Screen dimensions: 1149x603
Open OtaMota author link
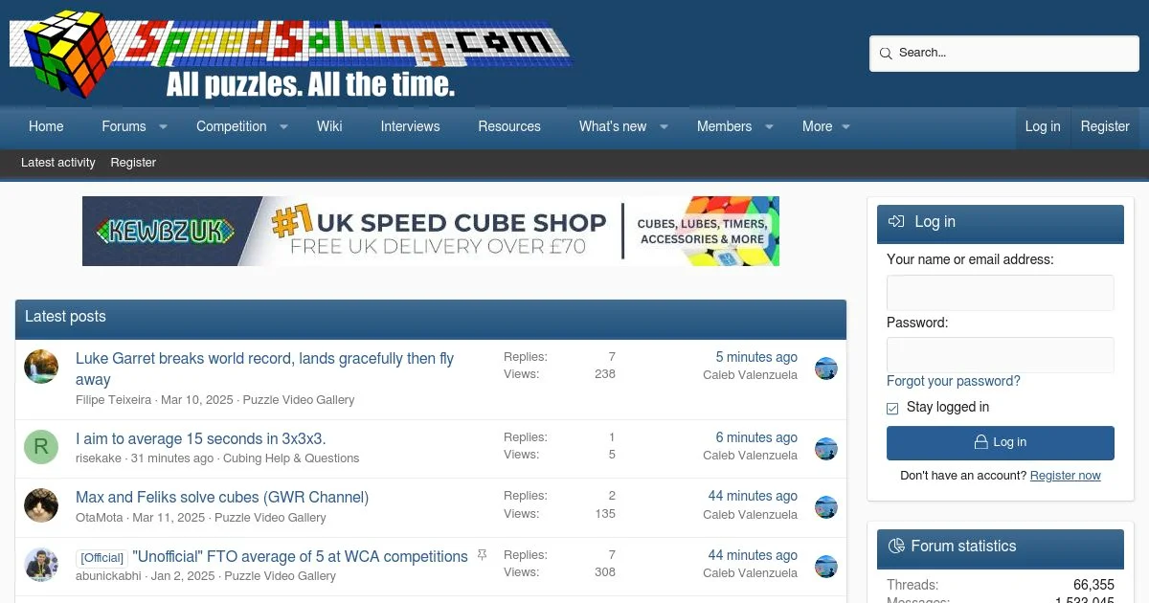[100, 518]
